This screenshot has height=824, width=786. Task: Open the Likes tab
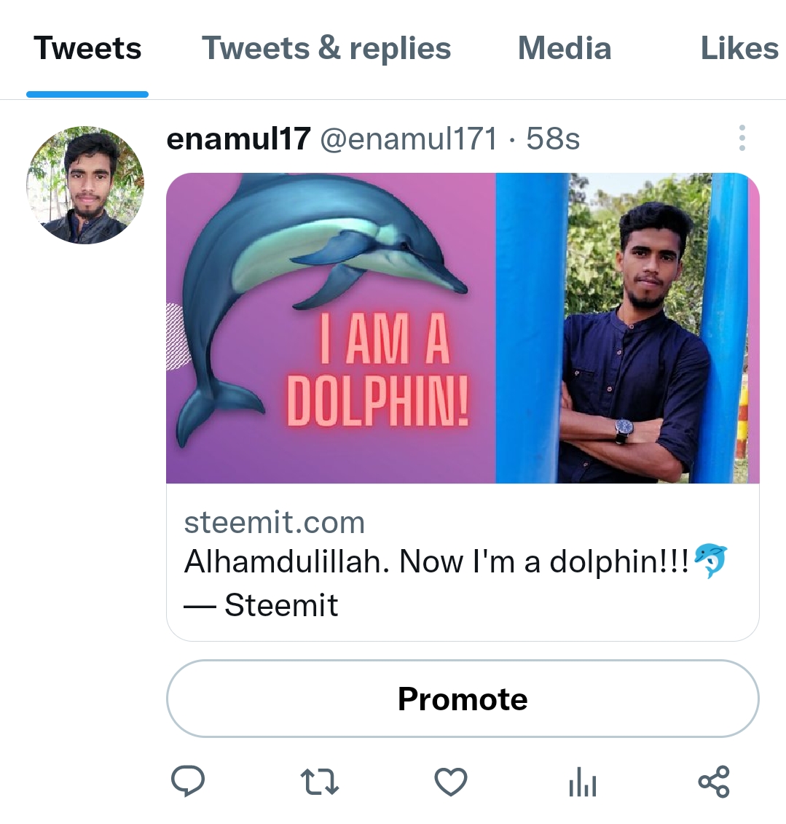739,48
